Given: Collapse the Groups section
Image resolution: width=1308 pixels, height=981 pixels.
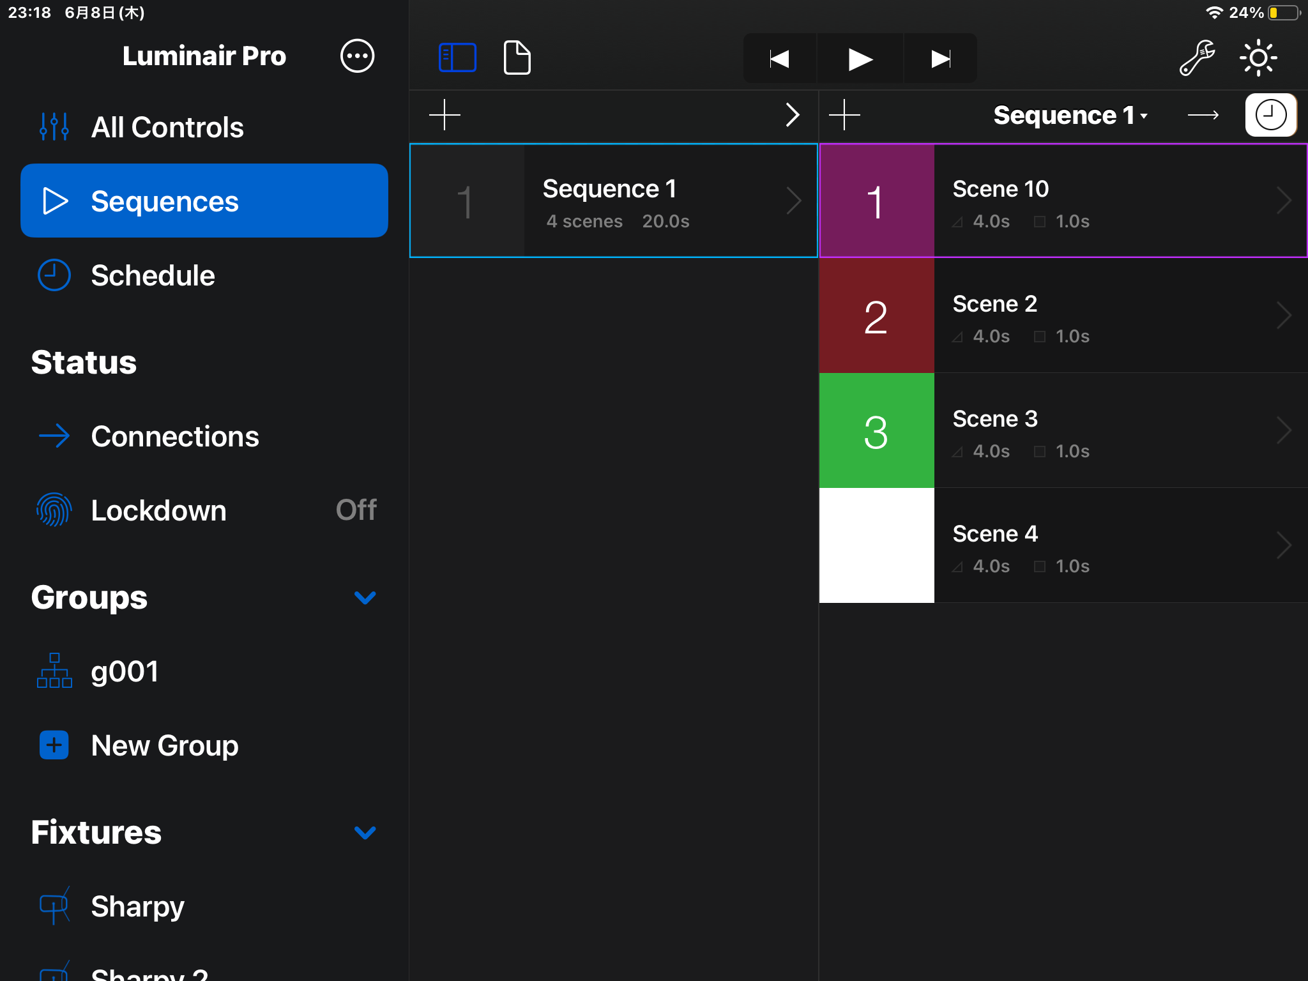Looking at the screenshot, I should point(365,597).
